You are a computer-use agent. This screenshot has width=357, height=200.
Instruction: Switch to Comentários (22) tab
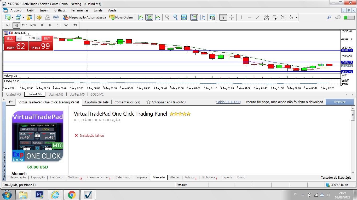click(127, 102)
